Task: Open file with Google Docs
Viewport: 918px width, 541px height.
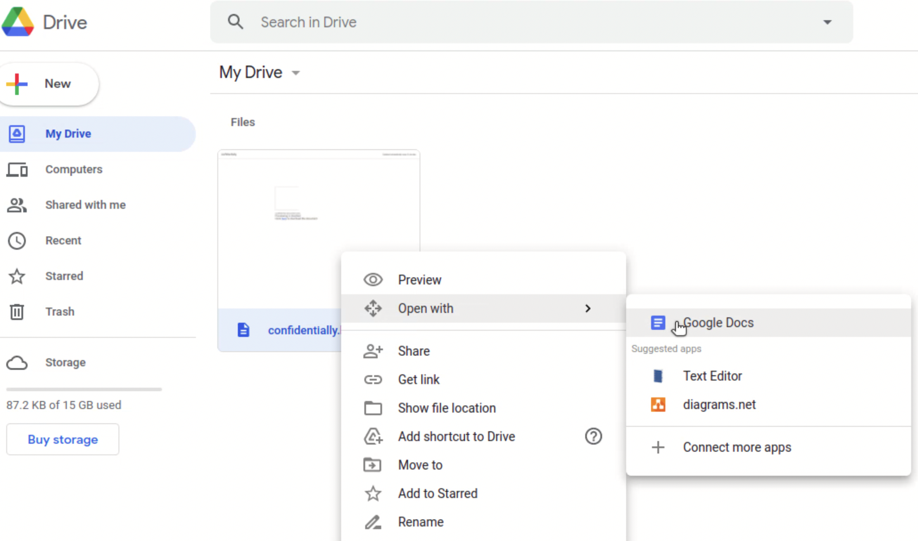Action: [x=768, y=323]
